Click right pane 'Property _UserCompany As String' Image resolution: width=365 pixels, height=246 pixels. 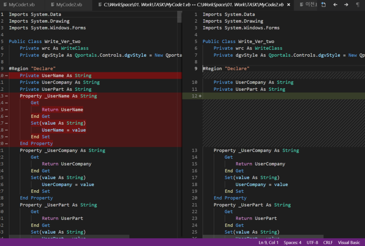[x=256, y=150]
